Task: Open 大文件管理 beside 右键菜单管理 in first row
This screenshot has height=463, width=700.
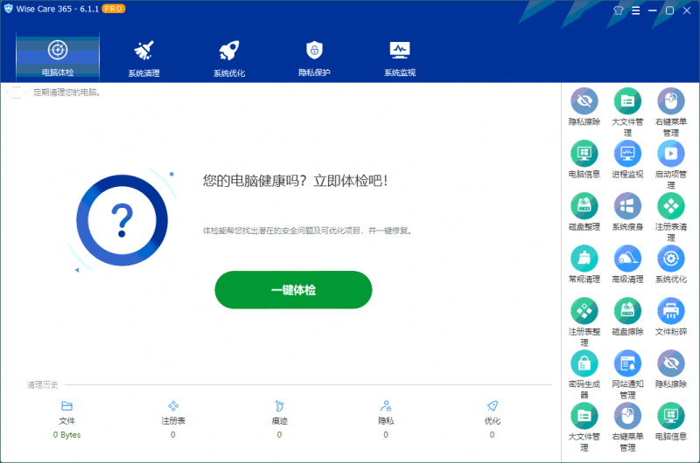Action: pyautogui.click(x=627, y=113)
